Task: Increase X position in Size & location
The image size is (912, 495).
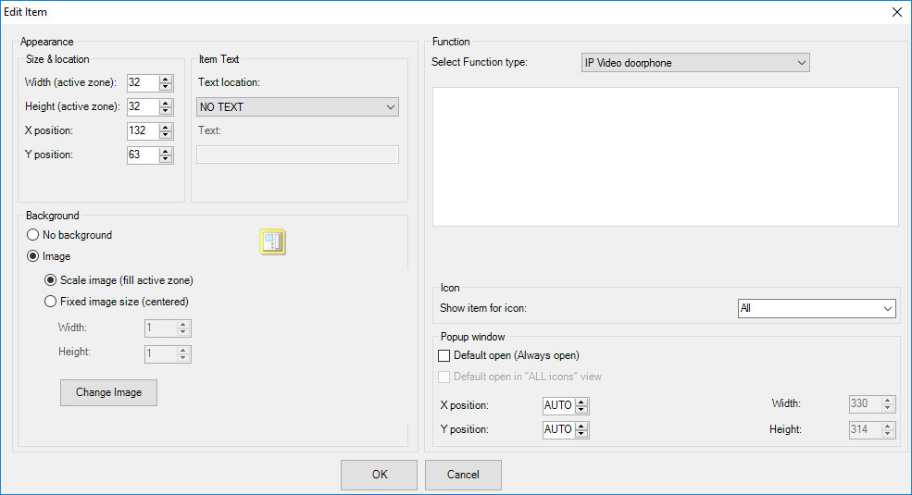Action: pyautogui.click(x=166, y=127)
